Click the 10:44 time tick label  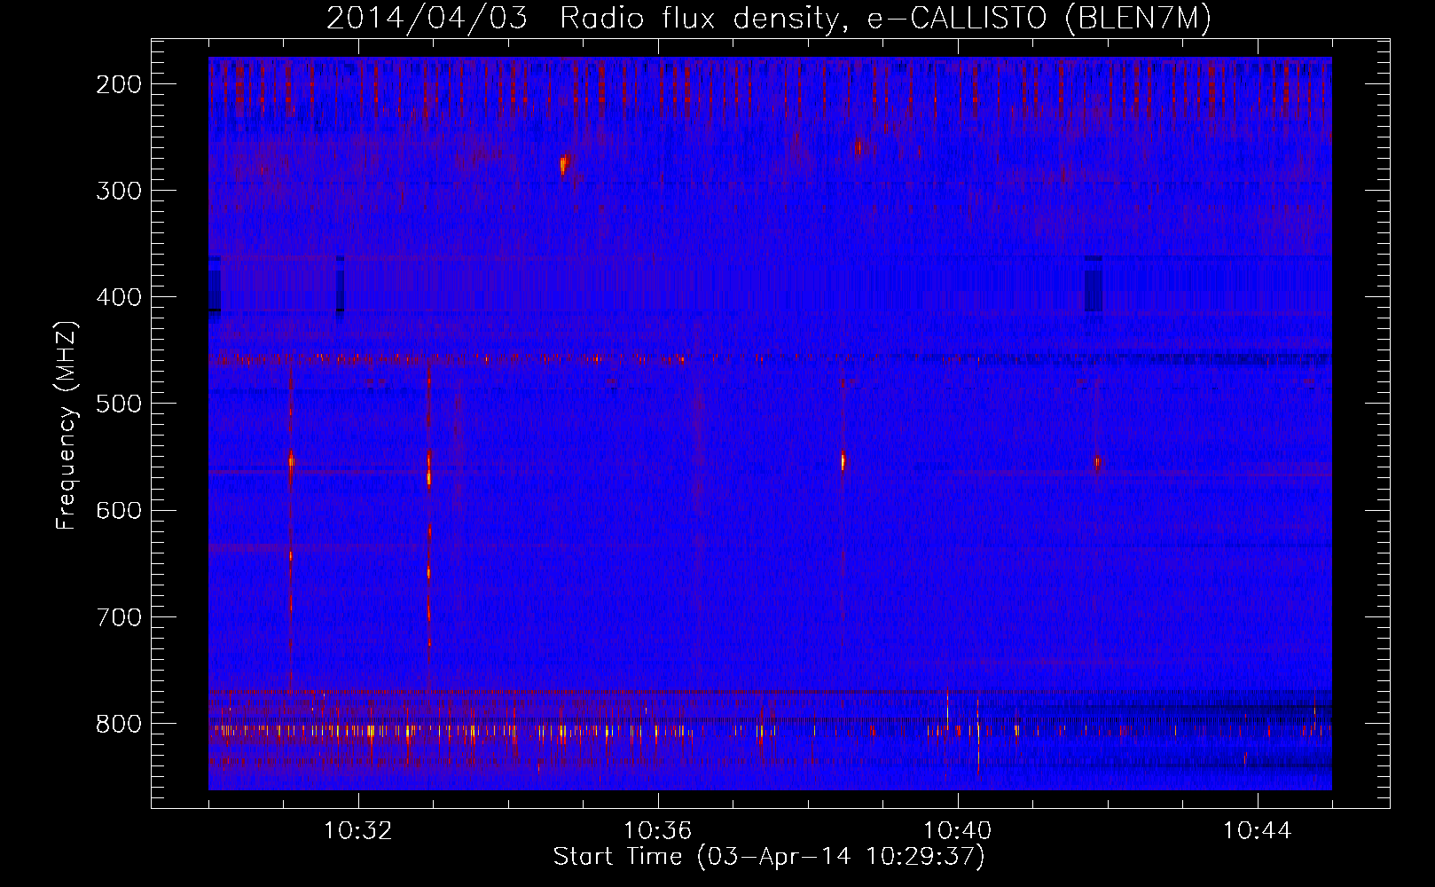pos(1258,831)
